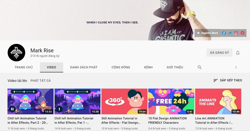Click the Mark Rise channel avatar
This screenshot has width=250, height=131.
[16, 53]
